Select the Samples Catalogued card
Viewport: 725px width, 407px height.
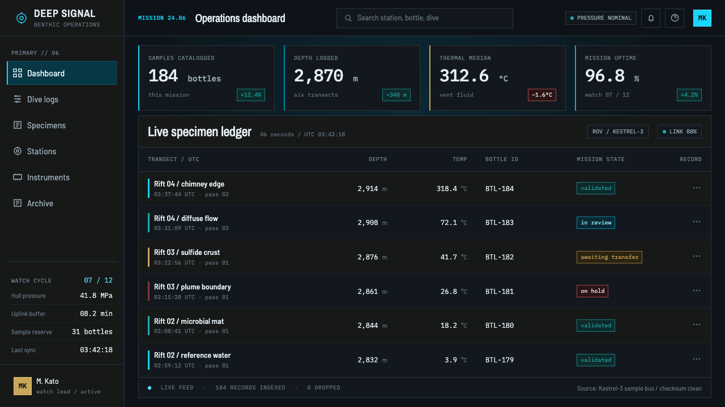click(207, 78)
